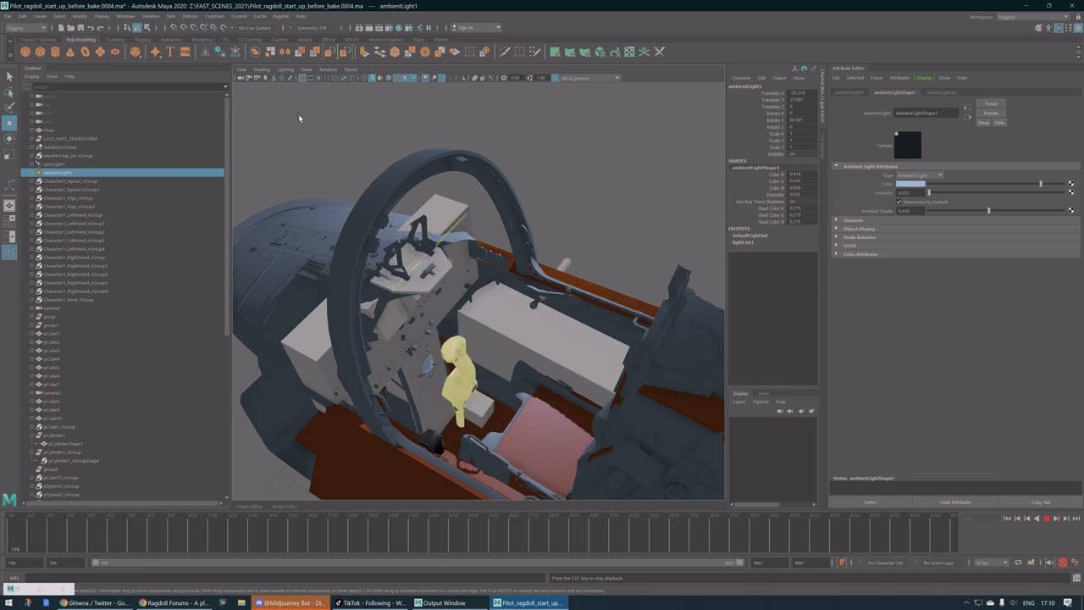Click the Load Attributes button
Screen dimensions: 1084x610
[955, 502]
